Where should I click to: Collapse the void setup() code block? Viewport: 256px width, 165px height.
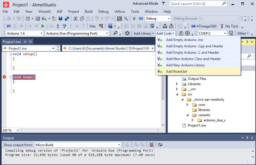coord(11,54)
